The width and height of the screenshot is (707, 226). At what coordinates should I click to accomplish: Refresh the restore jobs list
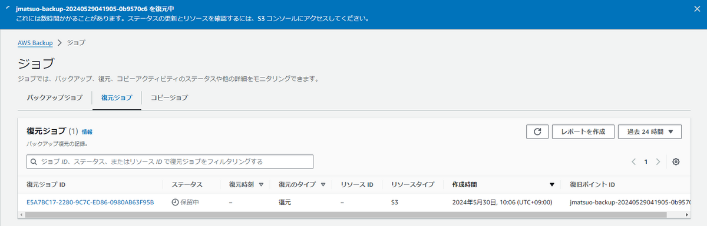point(537,131)
